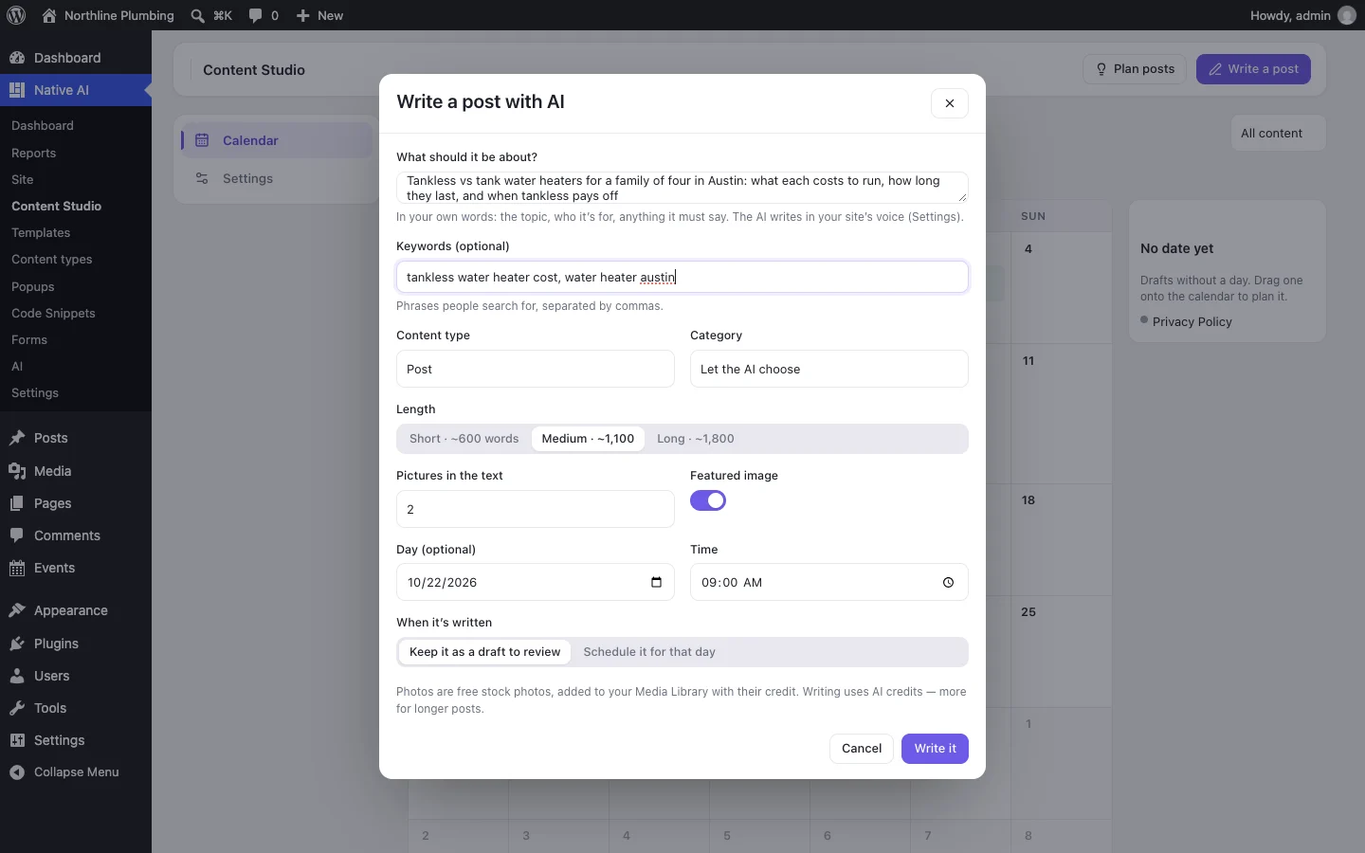Click the Collapse Menu arrow icon
1365x853 pixels.
17,772
